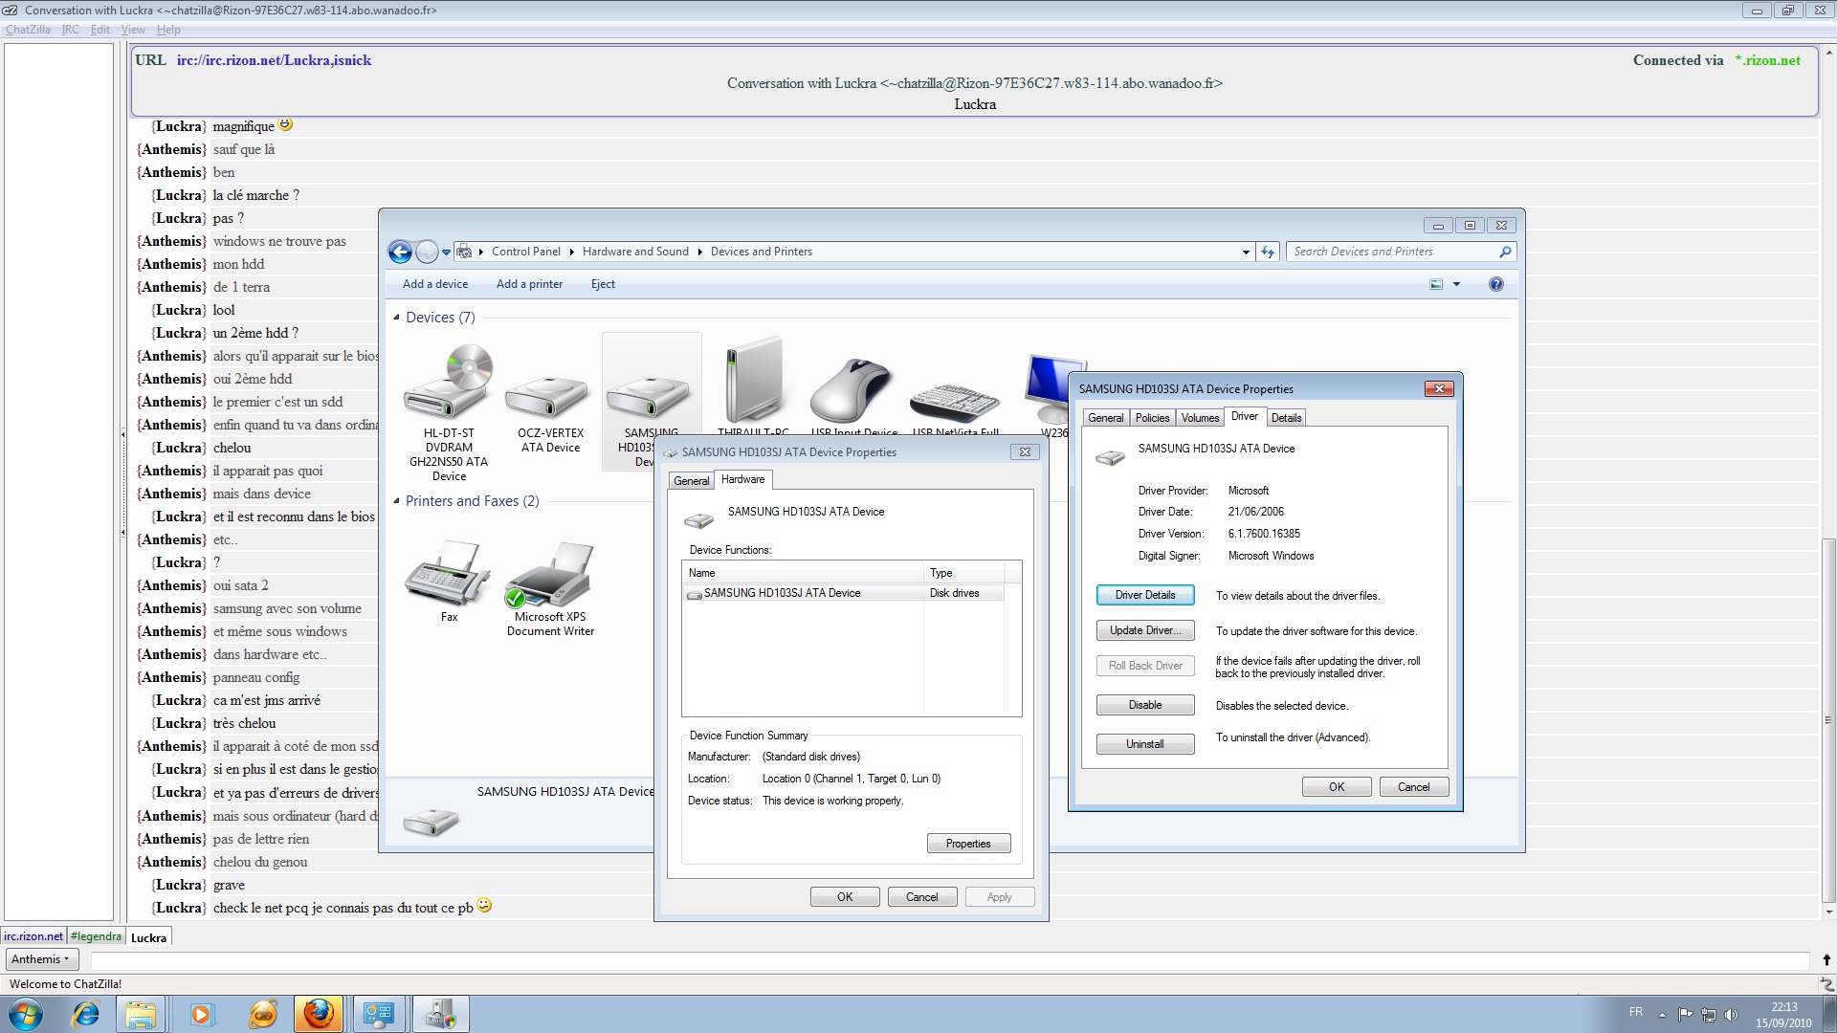Open the recent pages dropdown arrow

coord(446,253)
